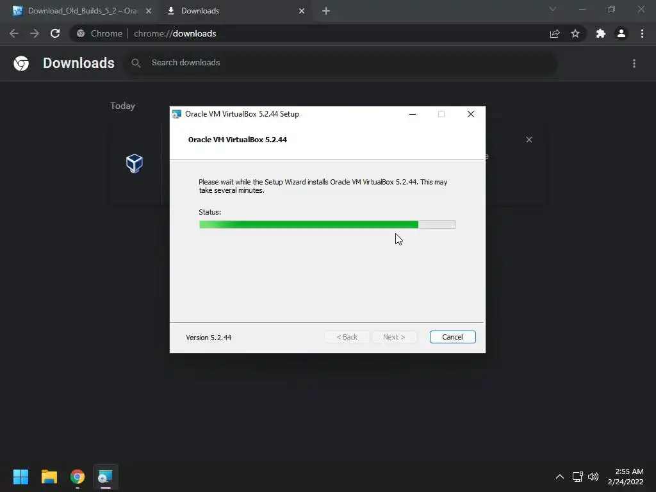
Task: Click the VirtualBox installer taskbar icon
Action: [106, 477]
